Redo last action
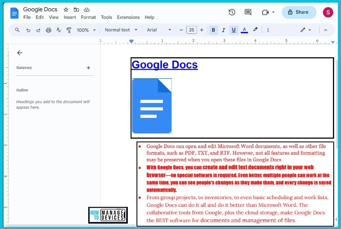 point(38,30)
